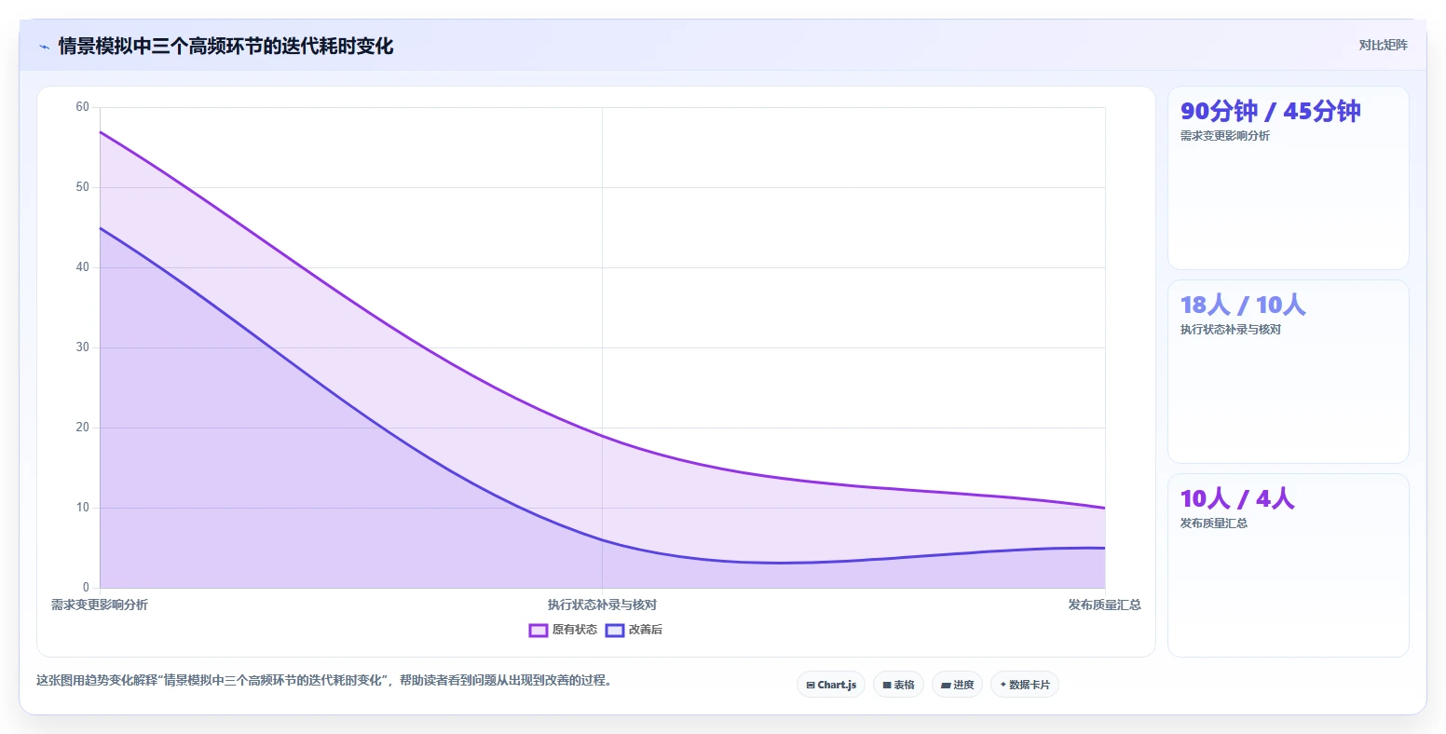
Task: Click the 对比矩阵 label in header
Action: click(x=1383, y=45)
